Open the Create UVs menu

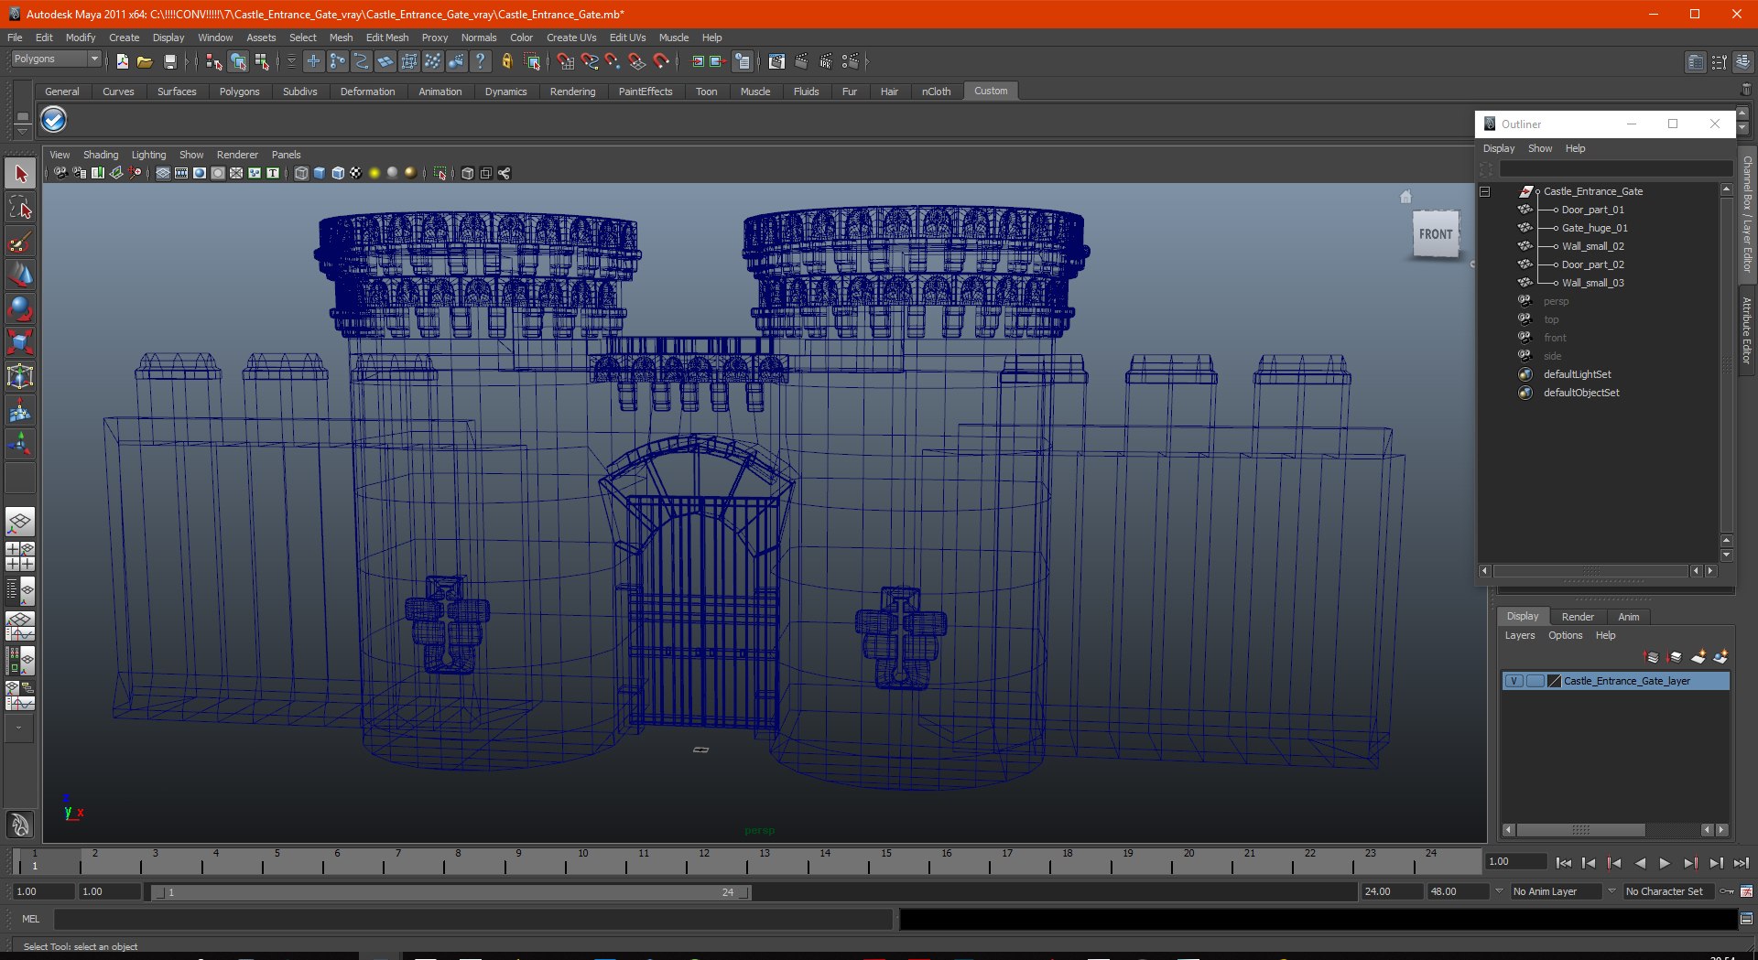point(571,38)
